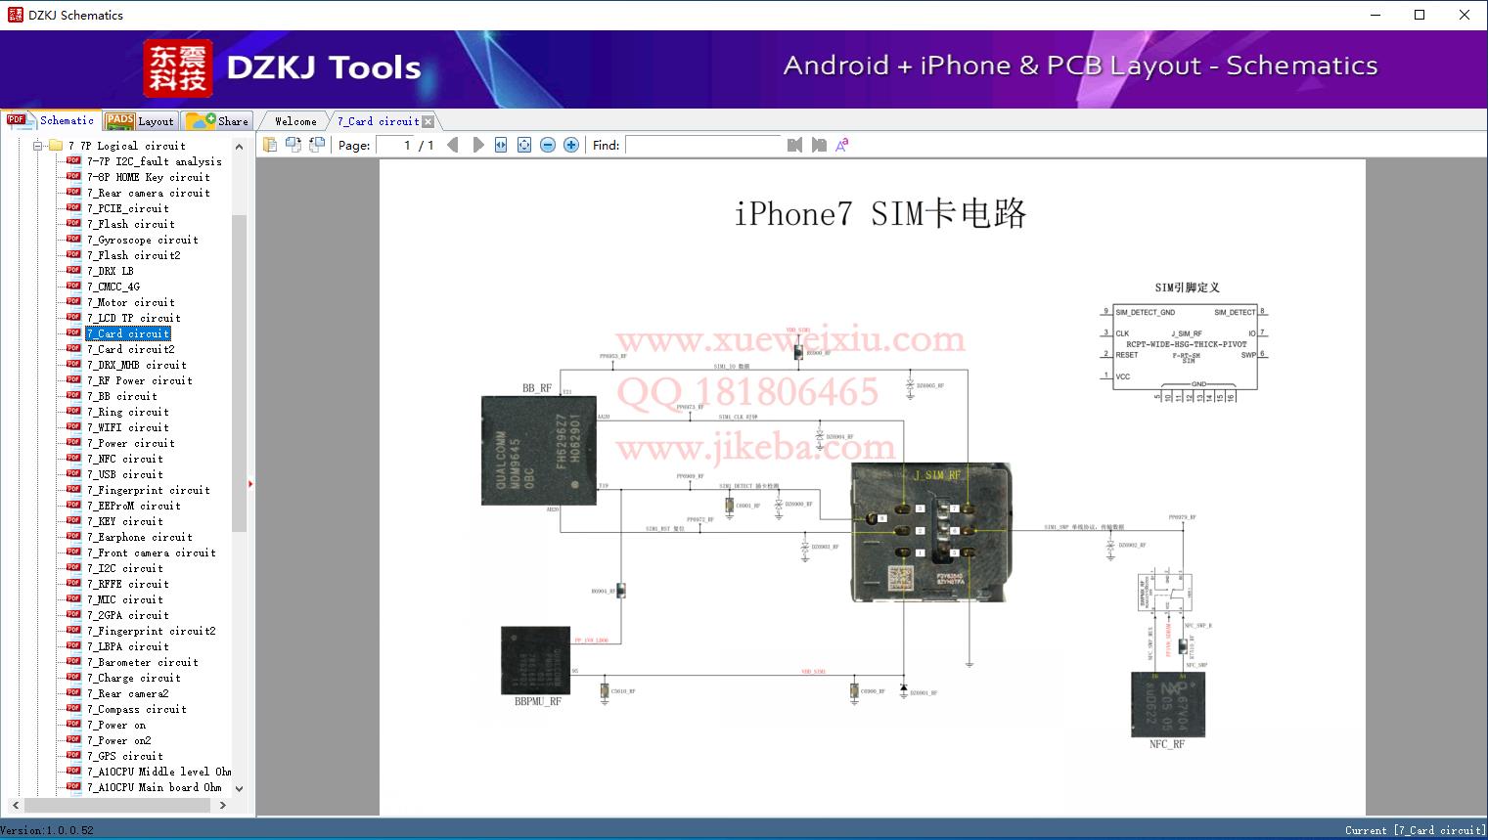
Task: Open 7_Charge circuit
Action: 134,678
